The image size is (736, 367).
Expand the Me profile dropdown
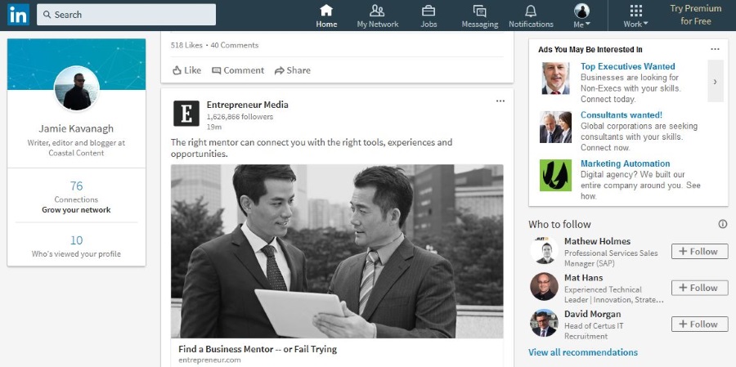click(582, 16)
